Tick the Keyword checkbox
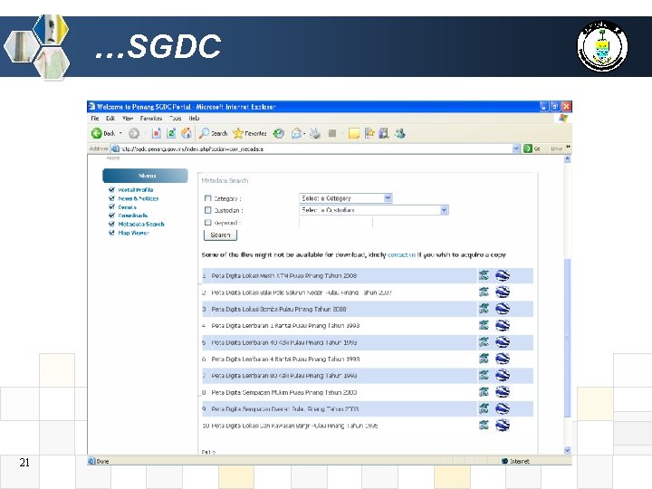652x489 pixels. click(208, 223)
